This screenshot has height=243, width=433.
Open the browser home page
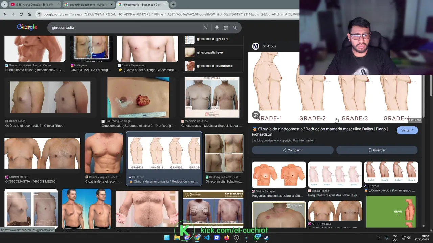point(29,14)
